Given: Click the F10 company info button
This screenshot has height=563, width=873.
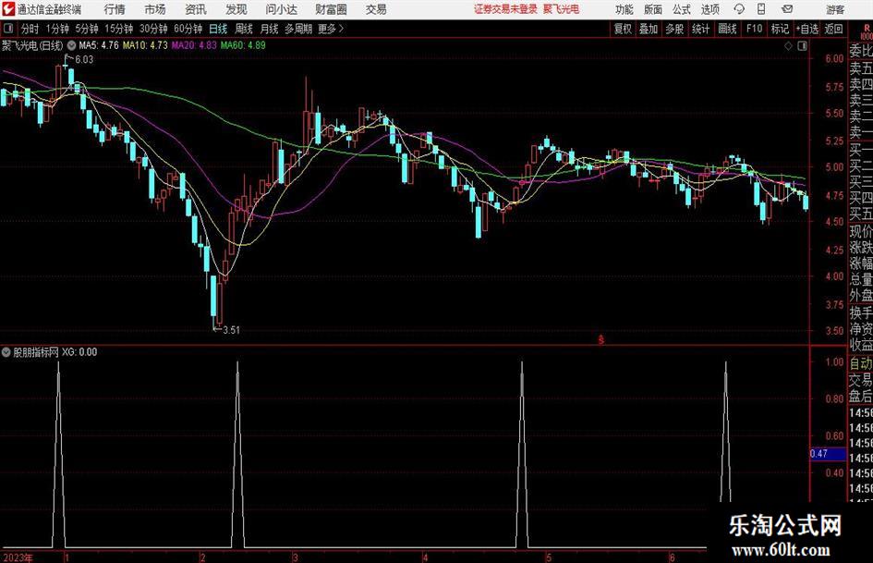Looking at the screenshot, I should [754, 29].
